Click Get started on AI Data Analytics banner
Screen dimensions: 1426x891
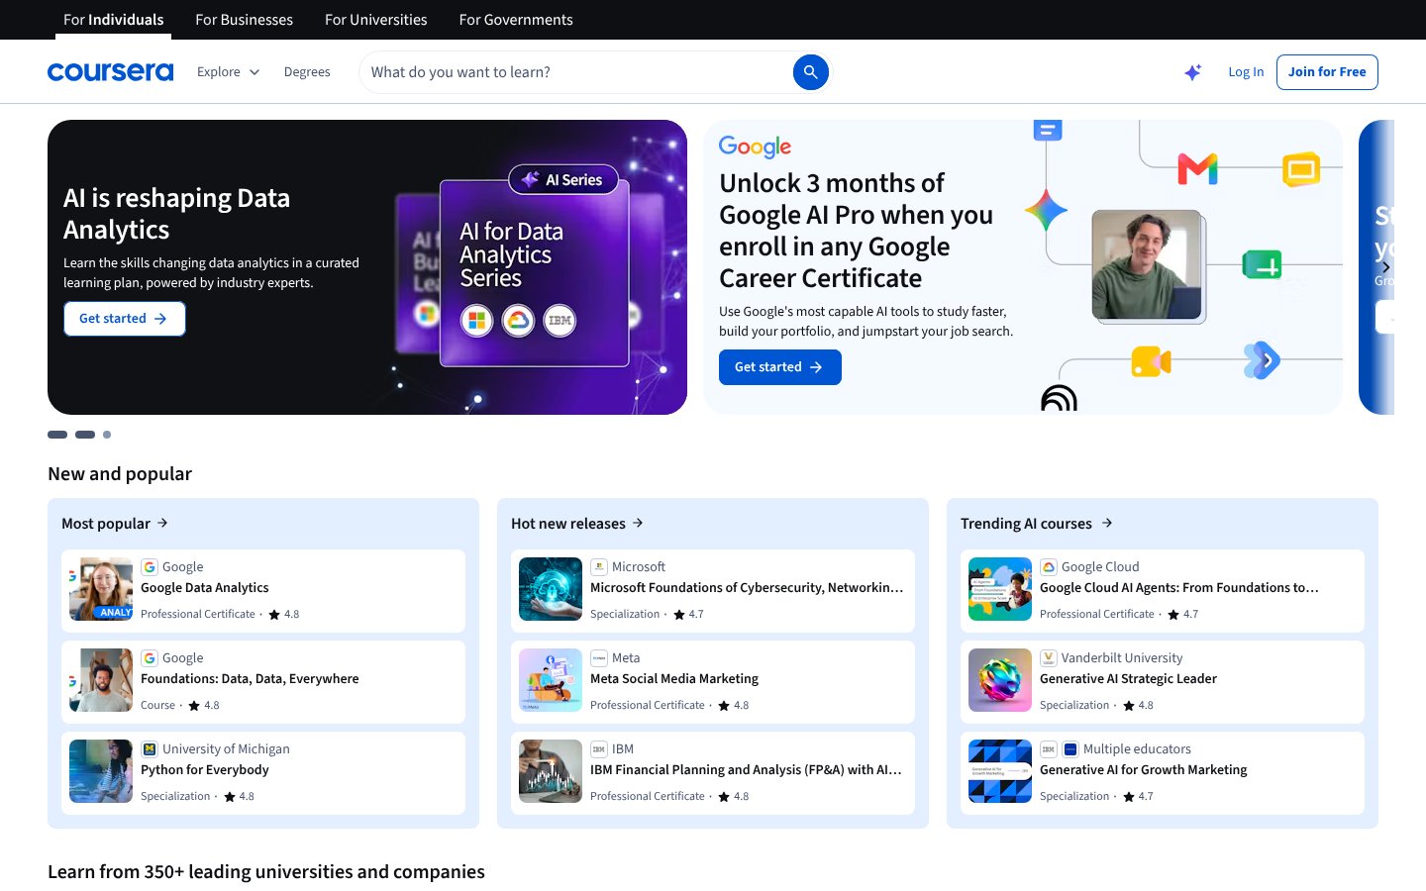point(125,319)
